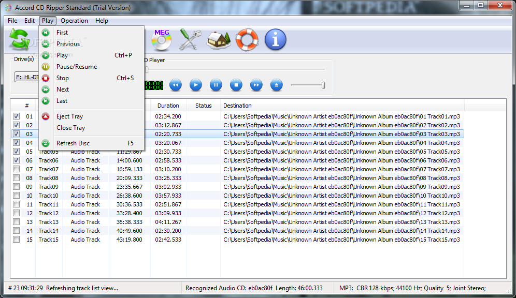Uncheck the checkbox for track 06
Screen dimensions: 516x298
pos(16,160)
